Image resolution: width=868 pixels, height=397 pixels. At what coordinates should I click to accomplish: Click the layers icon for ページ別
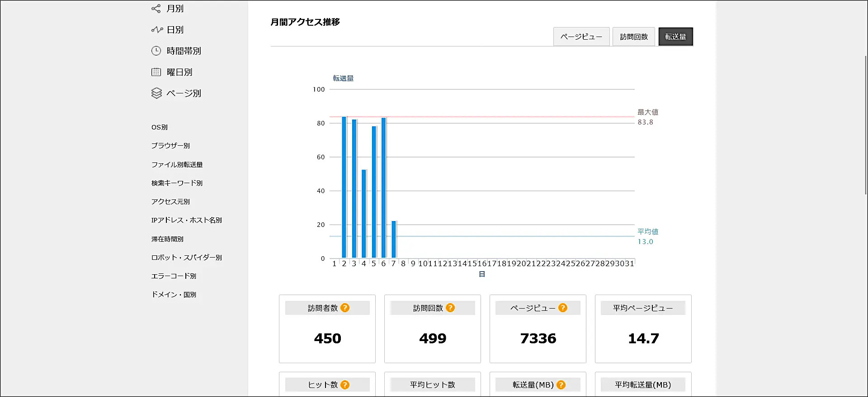[156, 93]
